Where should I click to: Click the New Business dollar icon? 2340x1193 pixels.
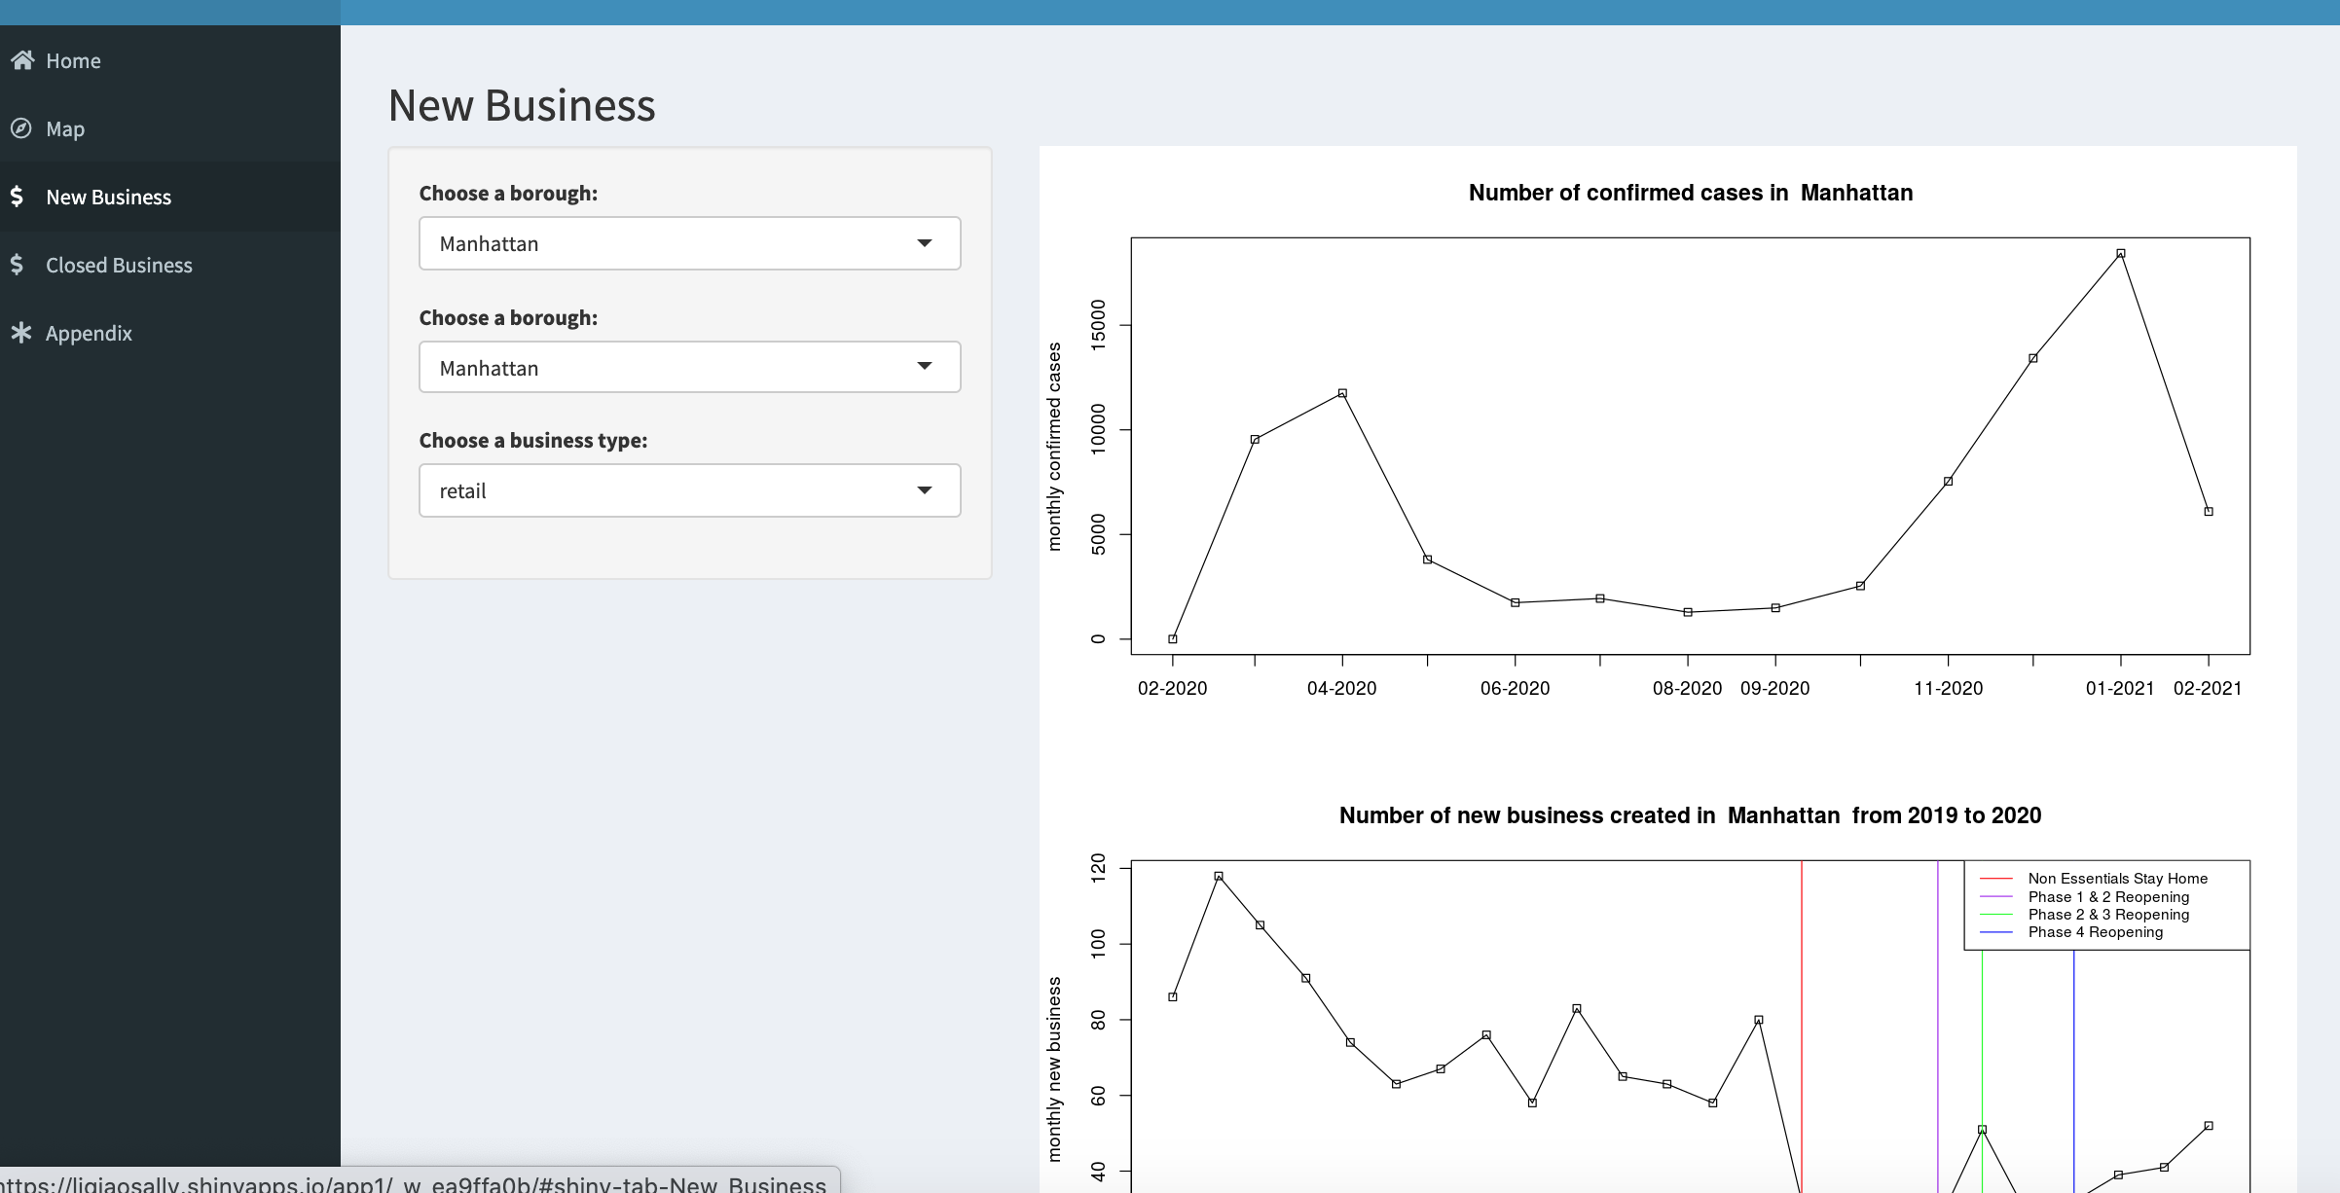[x=17, y=197]
